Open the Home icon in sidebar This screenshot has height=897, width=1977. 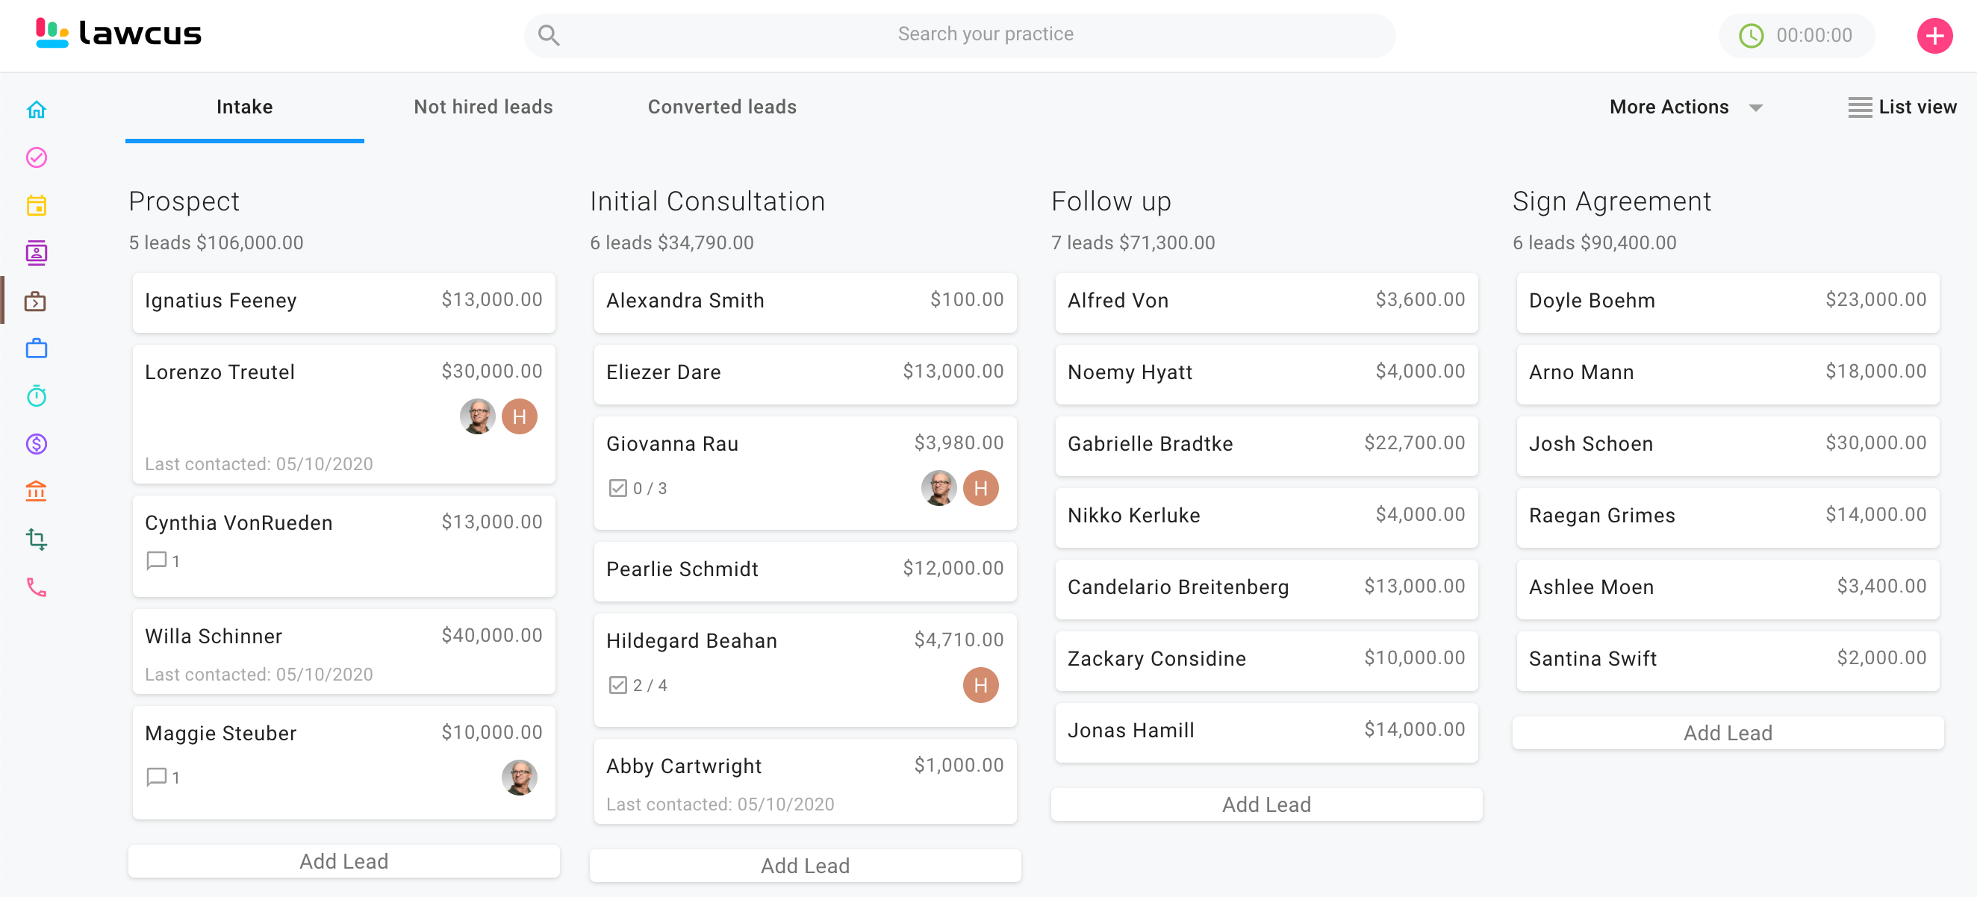click(36, 110)
